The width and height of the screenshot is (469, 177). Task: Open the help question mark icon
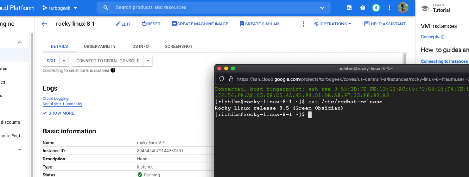(x=362, y=8)
